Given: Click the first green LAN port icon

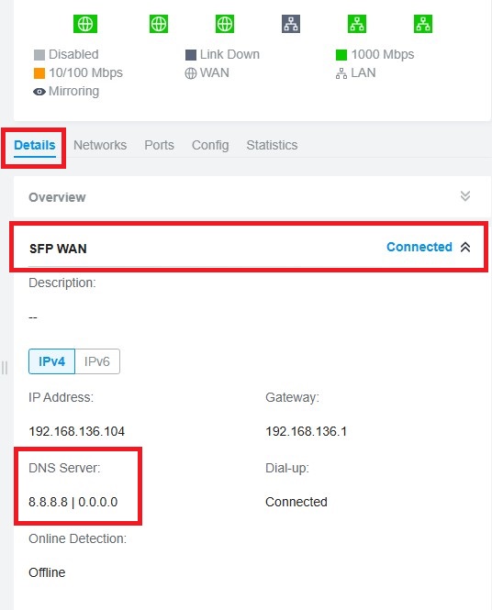Looking at the screenshot, I should 357,24.
